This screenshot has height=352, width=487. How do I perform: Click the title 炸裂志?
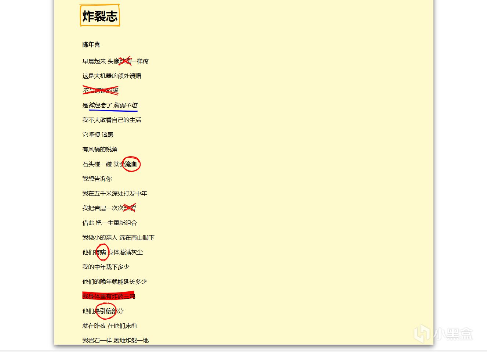point(100,16)
